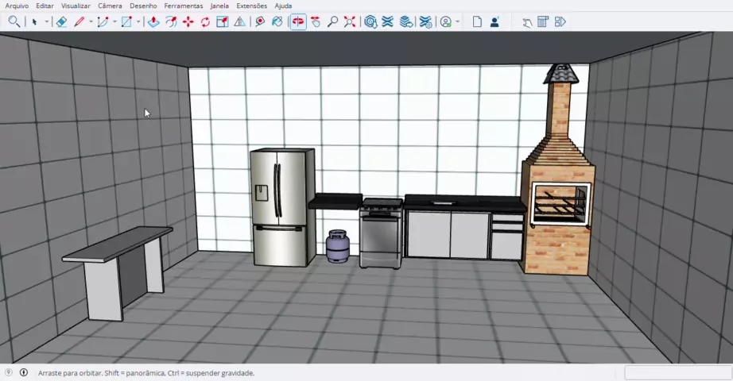Image resolution: width=733 pixels, height=381 pixels.
Task: Open the account profile dropdown arrow
Action: coord(459,22)
